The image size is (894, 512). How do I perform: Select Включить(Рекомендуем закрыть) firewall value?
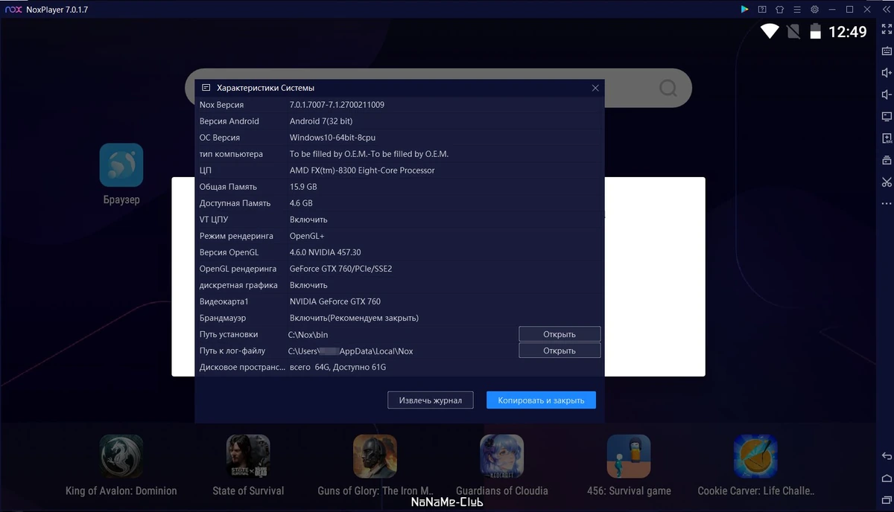click(x=354, y=318)
